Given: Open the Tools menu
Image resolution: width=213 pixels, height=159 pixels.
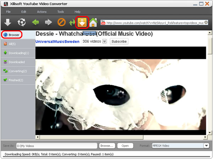Looking at the screenshot, I should pyautogui.click(x=61, y=12).
